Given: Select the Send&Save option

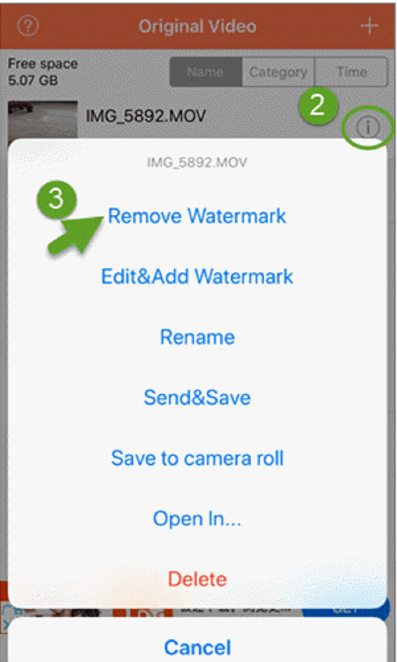Looking at the screenshot, I should pos(197,397).
